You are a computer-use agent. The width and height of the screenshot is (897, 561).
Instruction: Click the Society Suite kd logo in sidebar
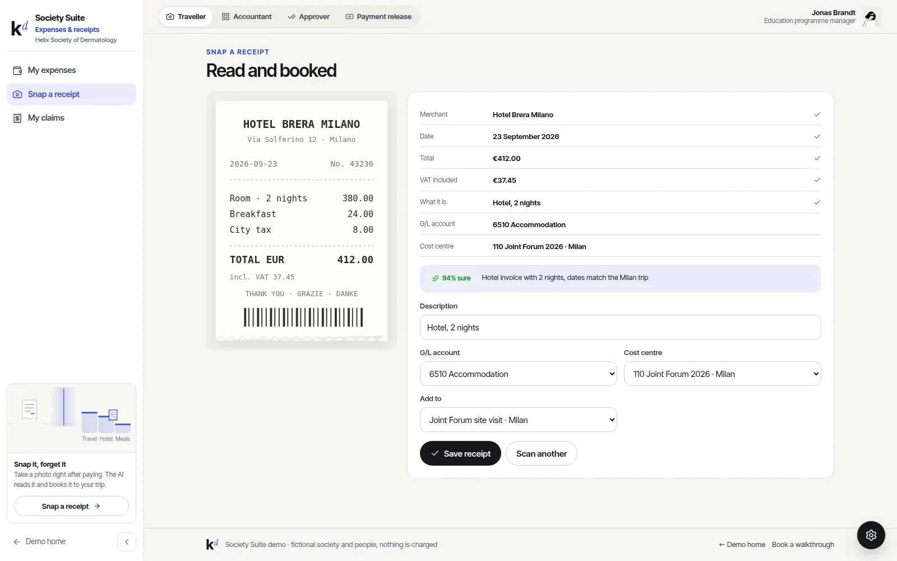(x=20, y=28)
